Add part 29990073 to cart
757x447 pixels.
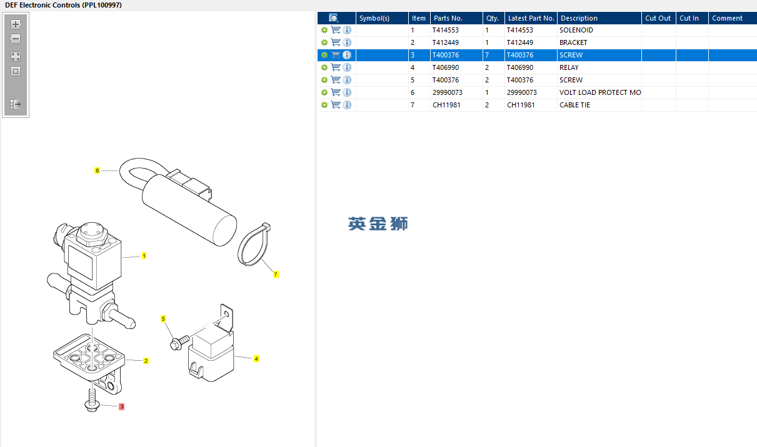336,92
